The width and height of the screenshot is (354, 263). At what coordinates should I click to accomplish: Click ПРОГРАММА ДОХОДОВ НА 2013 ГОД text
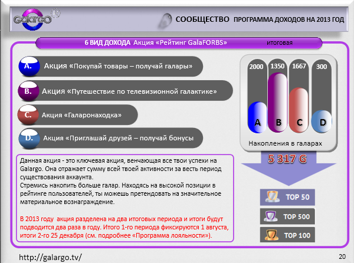pyautogui.click(x=289, y=19)
